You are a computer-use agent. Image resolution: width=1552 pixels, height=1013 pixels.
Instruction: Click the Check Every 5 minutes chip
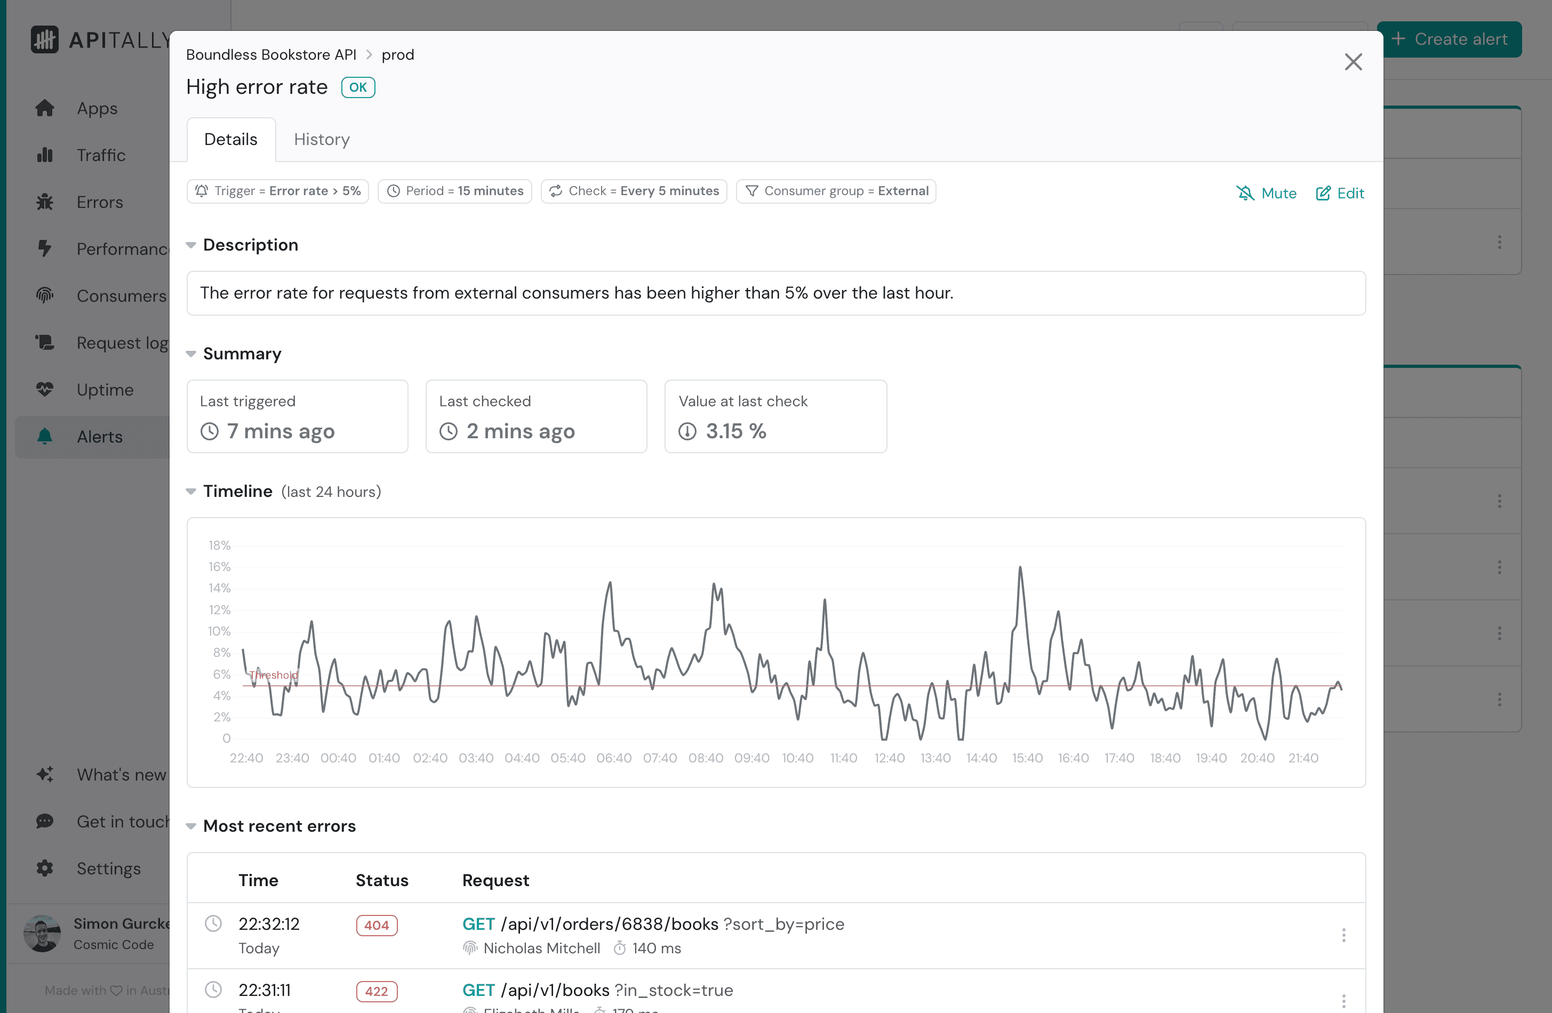pos(634,191)
